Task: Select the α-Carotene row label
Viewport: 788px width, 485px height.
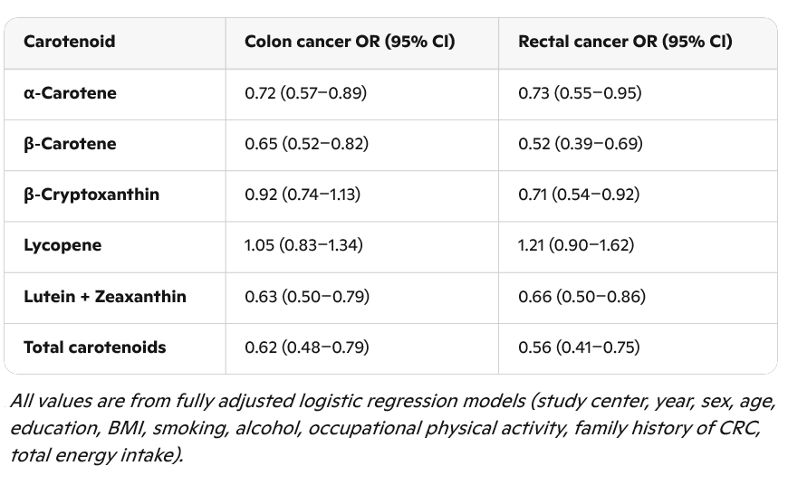Action: [x=70, y=93]
